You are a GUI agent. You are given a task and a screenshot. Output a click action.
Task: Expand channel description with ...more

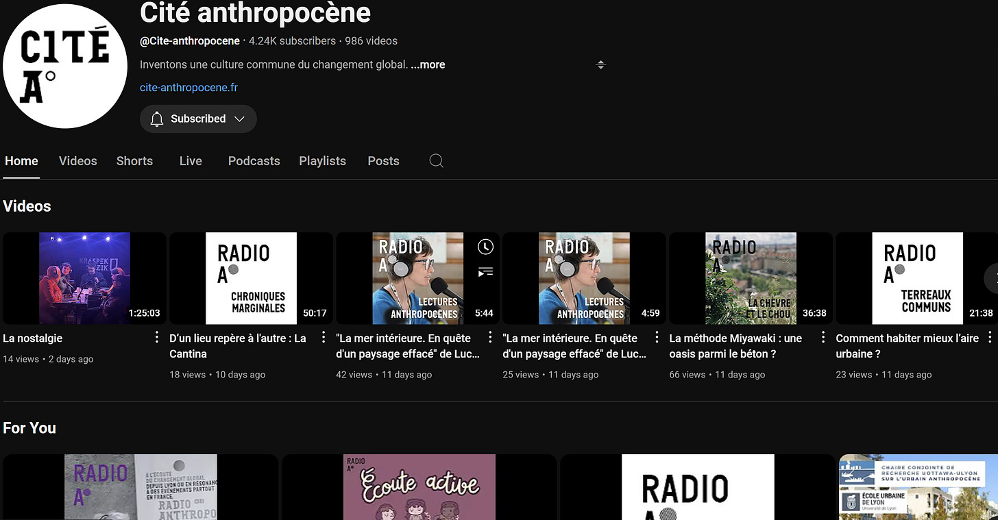click(x=428, y=64)
